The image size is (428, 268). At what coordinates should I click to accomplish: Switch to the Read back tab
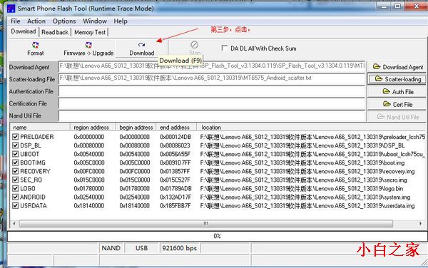pos(55,32)
